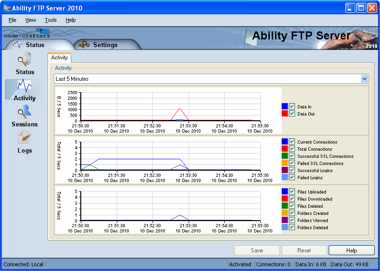Click the 'Data In' legend label

[x=304, y=107]
